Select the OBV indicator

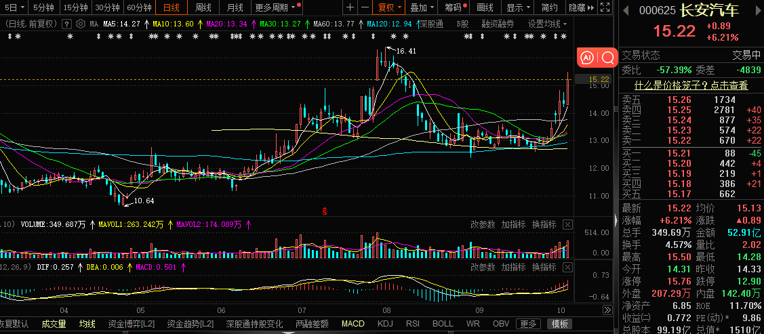[x=501, y=324]
